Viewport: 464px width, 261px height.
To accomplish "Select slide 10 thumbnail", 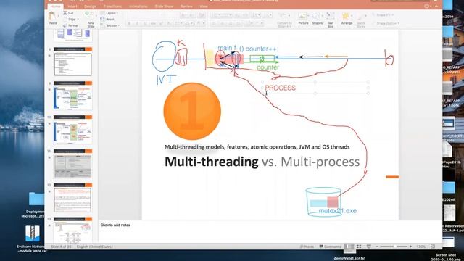I will point(72,129).
